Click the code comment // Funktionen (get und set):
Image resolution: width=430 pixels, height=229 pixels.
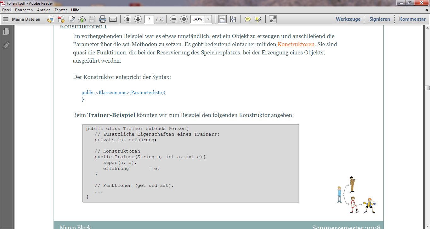[134, 185]
